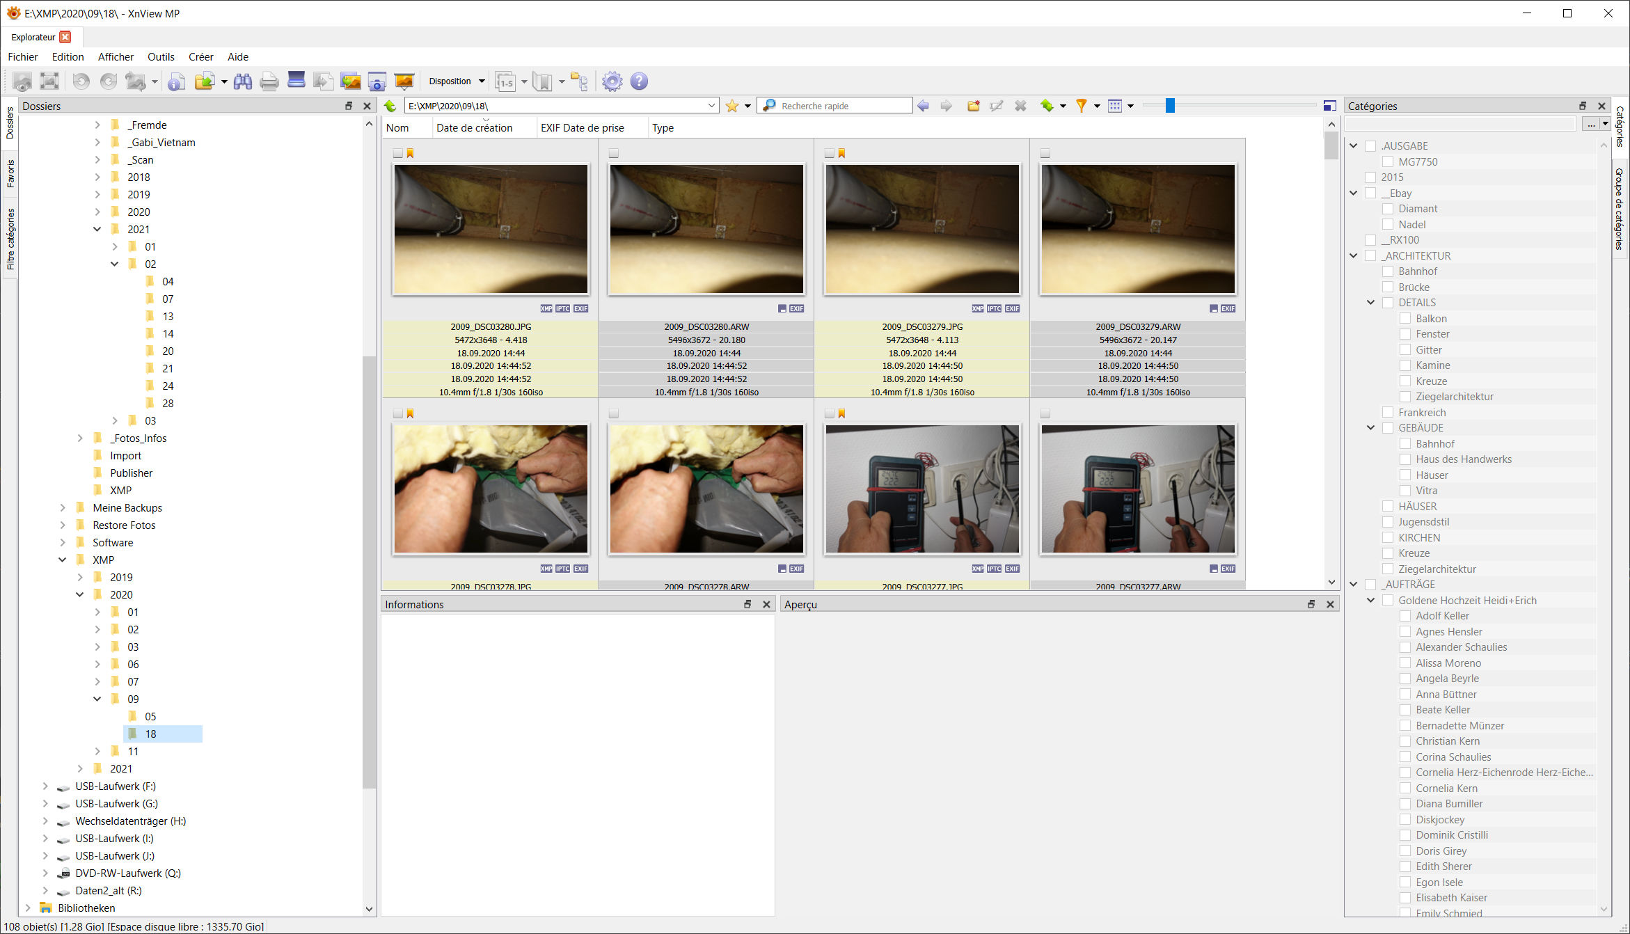The width and height of the screenshot is (1630, 934).
Task: Add current folder to favorites star
Action: [x=731, y=106]
